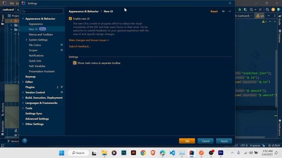Open Settings Sync page

pyautogui.click(x=34, y=113)
